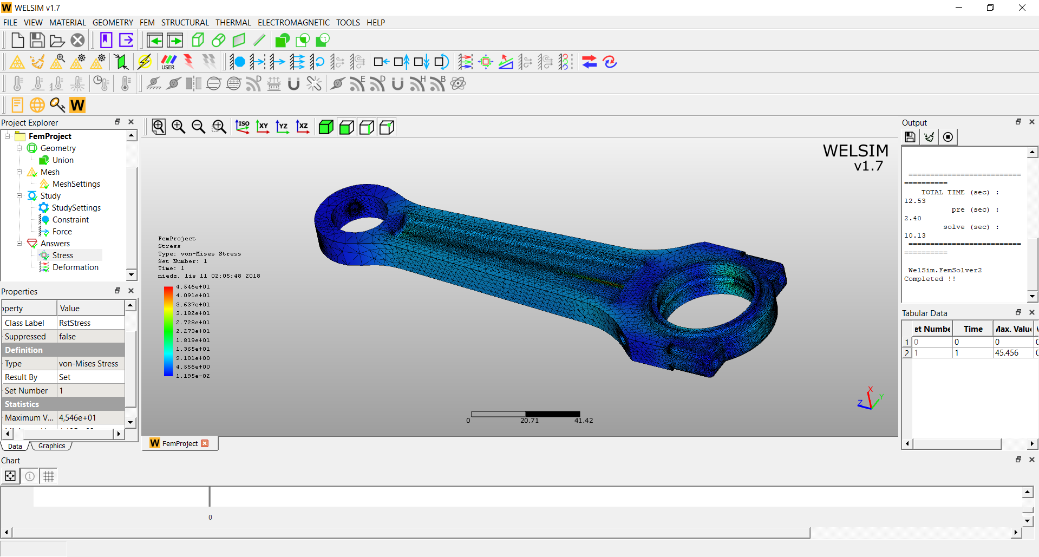Screen dimensions: 1039x557
Task: Click the boolean union shapes icon
Action: 282,41
